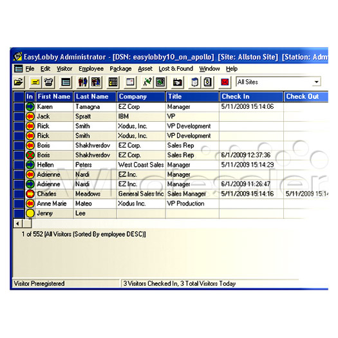Click check-in time 6/1/2009 11:26:47
Screen dimensions: 338x338
[251, 184]
